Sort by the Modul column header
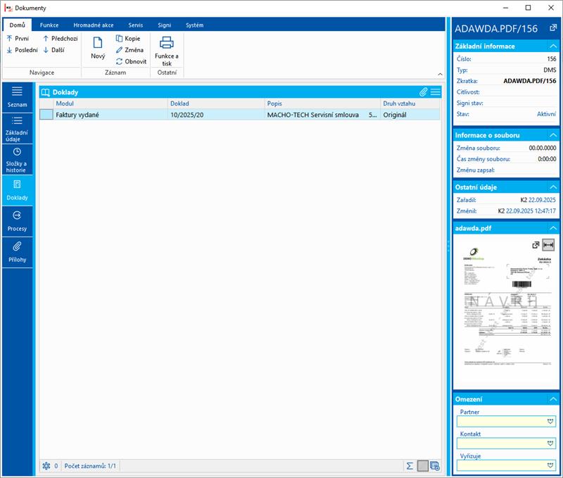 point(110,103)
